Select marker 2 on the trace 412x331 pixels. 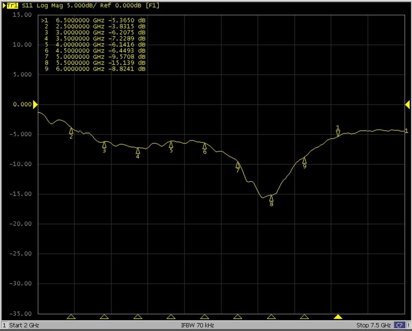(71, 131)
